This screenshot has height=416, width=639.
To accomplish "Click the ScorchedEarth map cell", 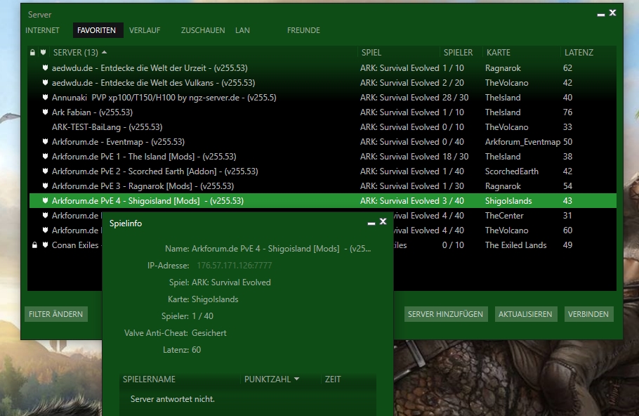I will 511,171.
